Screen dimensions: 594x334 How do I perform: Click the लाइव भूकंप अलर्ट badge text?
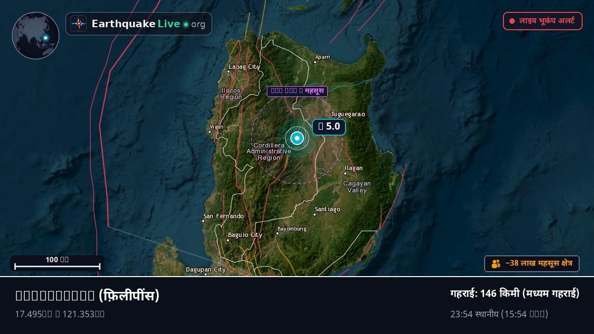click(x=547, y=21)
